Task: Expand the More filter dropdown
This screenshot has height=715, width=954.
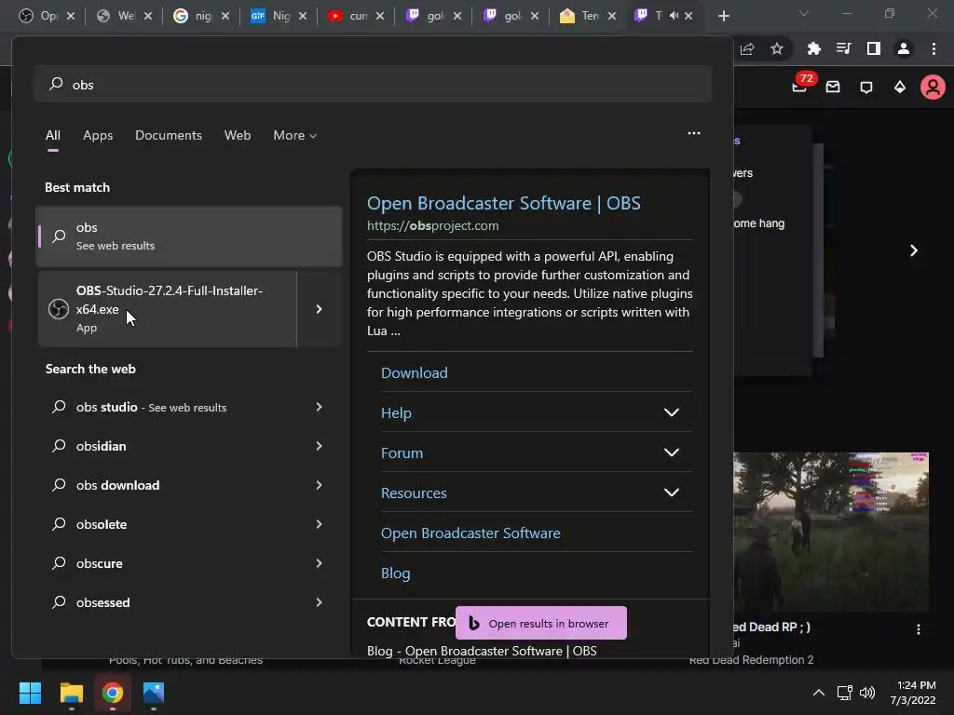Action: click(295, 135)
